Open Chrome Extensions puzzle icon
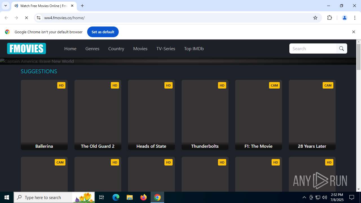 coord(329,18)
